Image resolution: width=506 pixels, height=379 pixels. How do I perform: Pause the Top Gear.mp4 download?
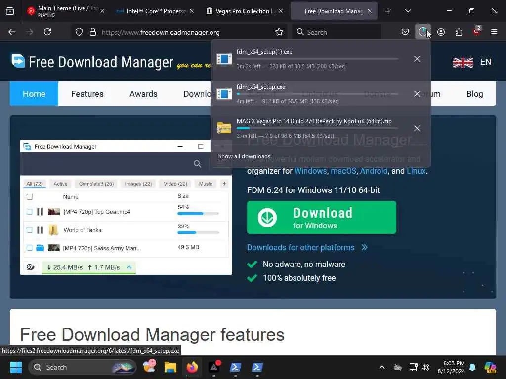click(40, 212)
